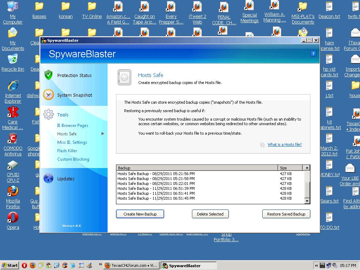Viewport: 360px width, 270px height.
Task: Select the Recycle Bin desktop icon
Action: (13, 59)
